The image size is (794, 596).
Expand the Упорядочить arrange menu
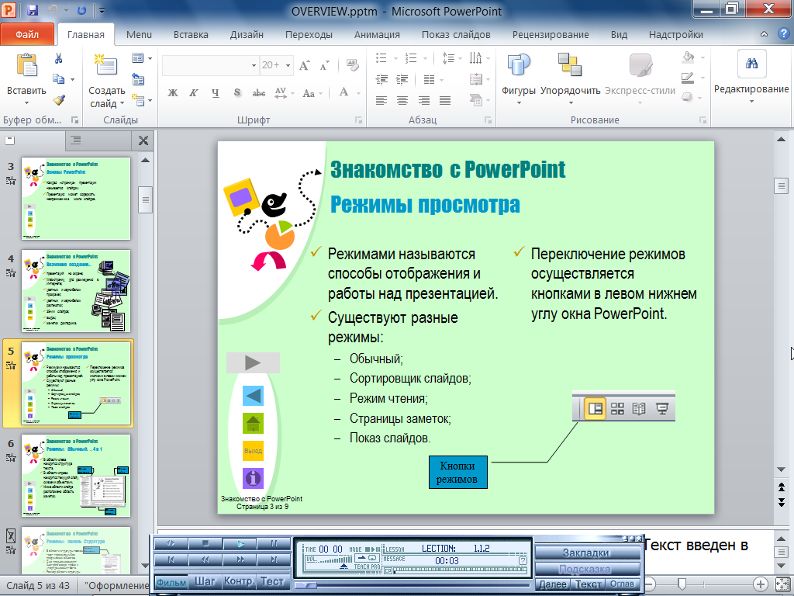coord(571,103)
